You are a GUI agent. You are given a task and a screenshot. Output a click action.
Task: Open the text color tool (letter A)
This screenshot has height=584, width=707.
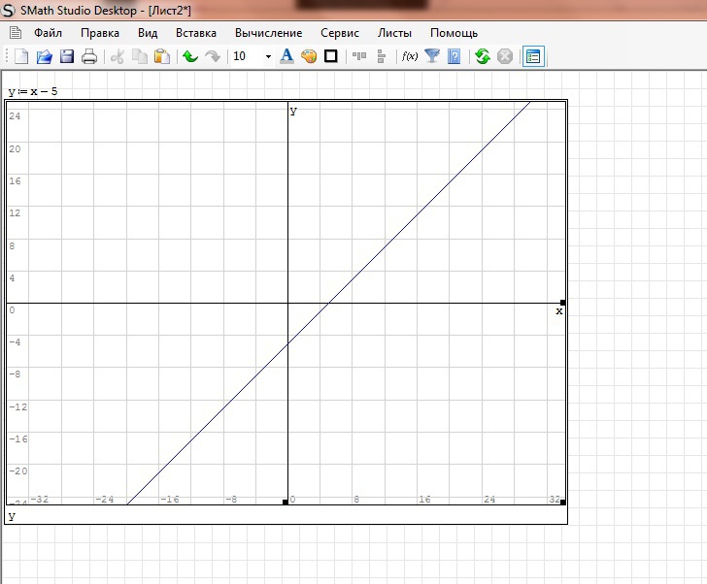coord(286,56)
